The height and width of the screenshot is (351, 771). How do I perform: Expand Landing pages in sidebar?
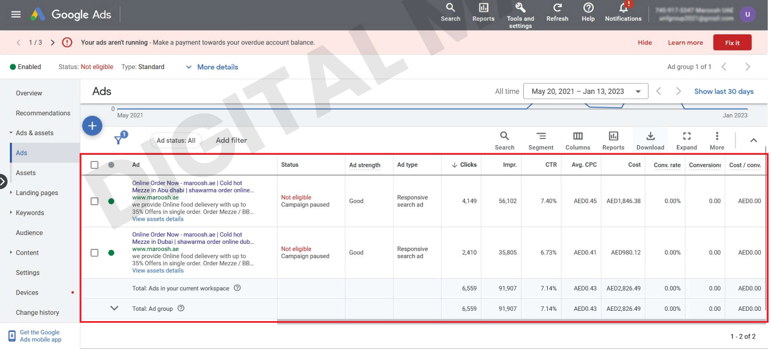(10, 192)
